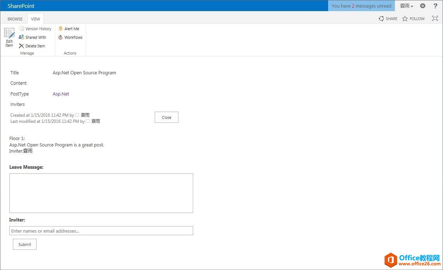
Task: Click the Alert Me bell icon
Action: 61,29
